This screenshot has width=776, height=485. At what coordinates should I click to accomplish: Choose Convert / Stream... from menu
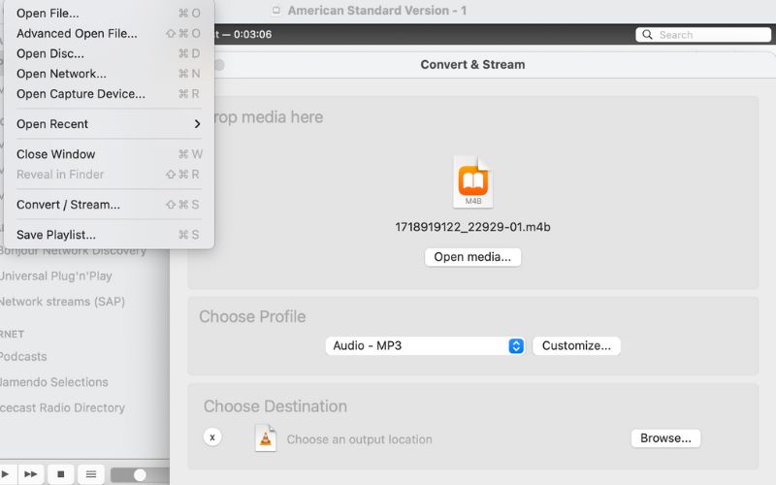pyautogui.click(x=109, y=205)
